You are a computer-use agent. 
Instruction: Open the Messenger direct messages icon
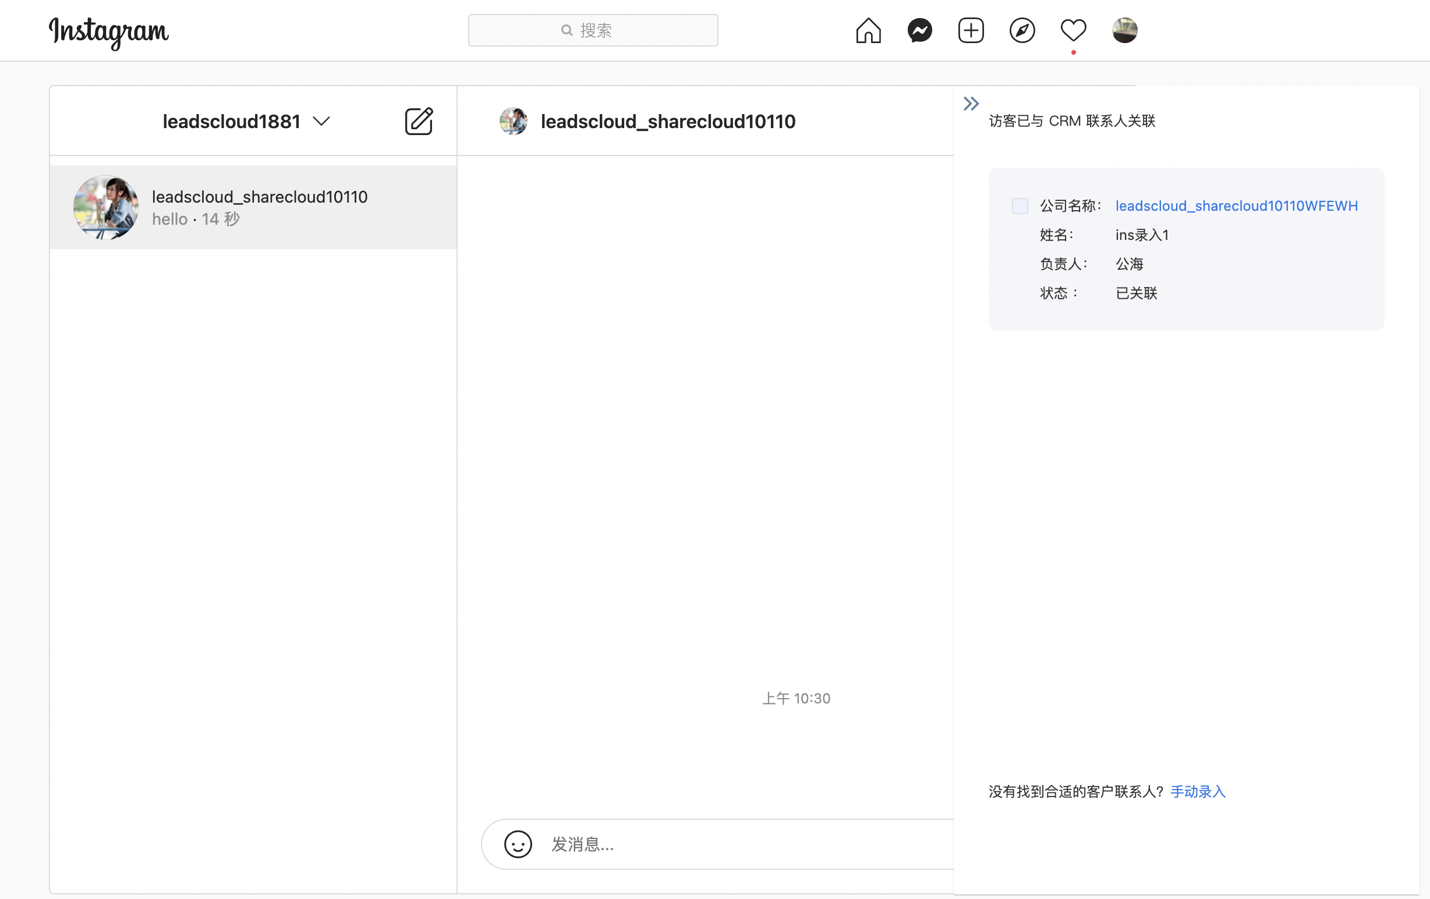tap(919, 30)
